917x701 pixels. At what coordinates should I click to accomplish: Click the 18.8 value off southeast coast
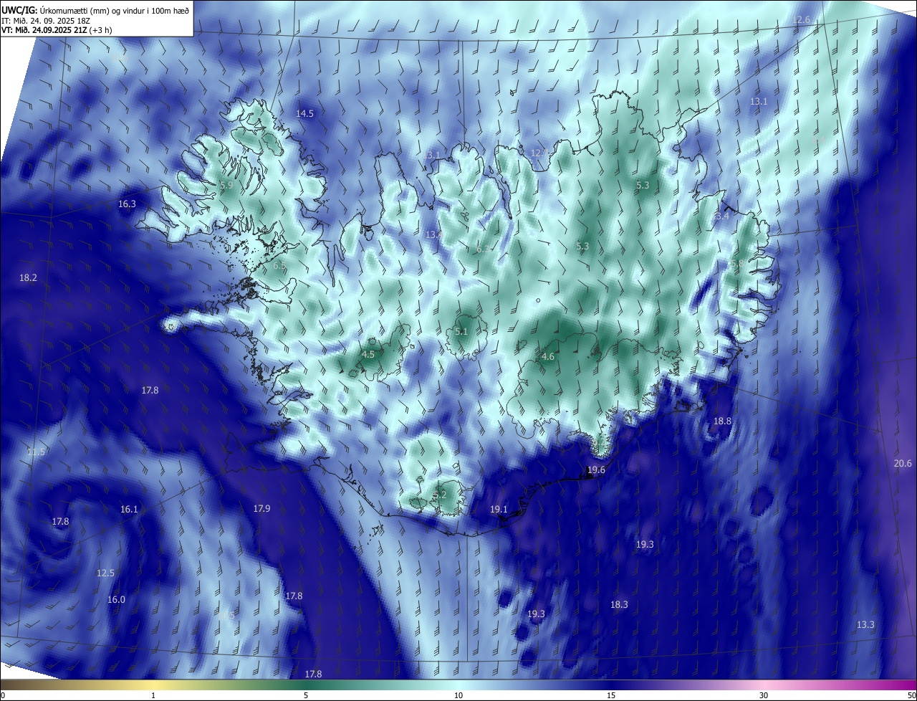(722, 421)
